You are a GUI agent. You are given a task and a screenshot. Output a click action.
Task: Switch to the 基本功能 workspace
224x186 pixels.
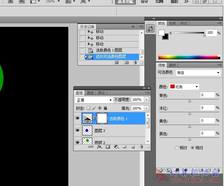tap(125, 2)
